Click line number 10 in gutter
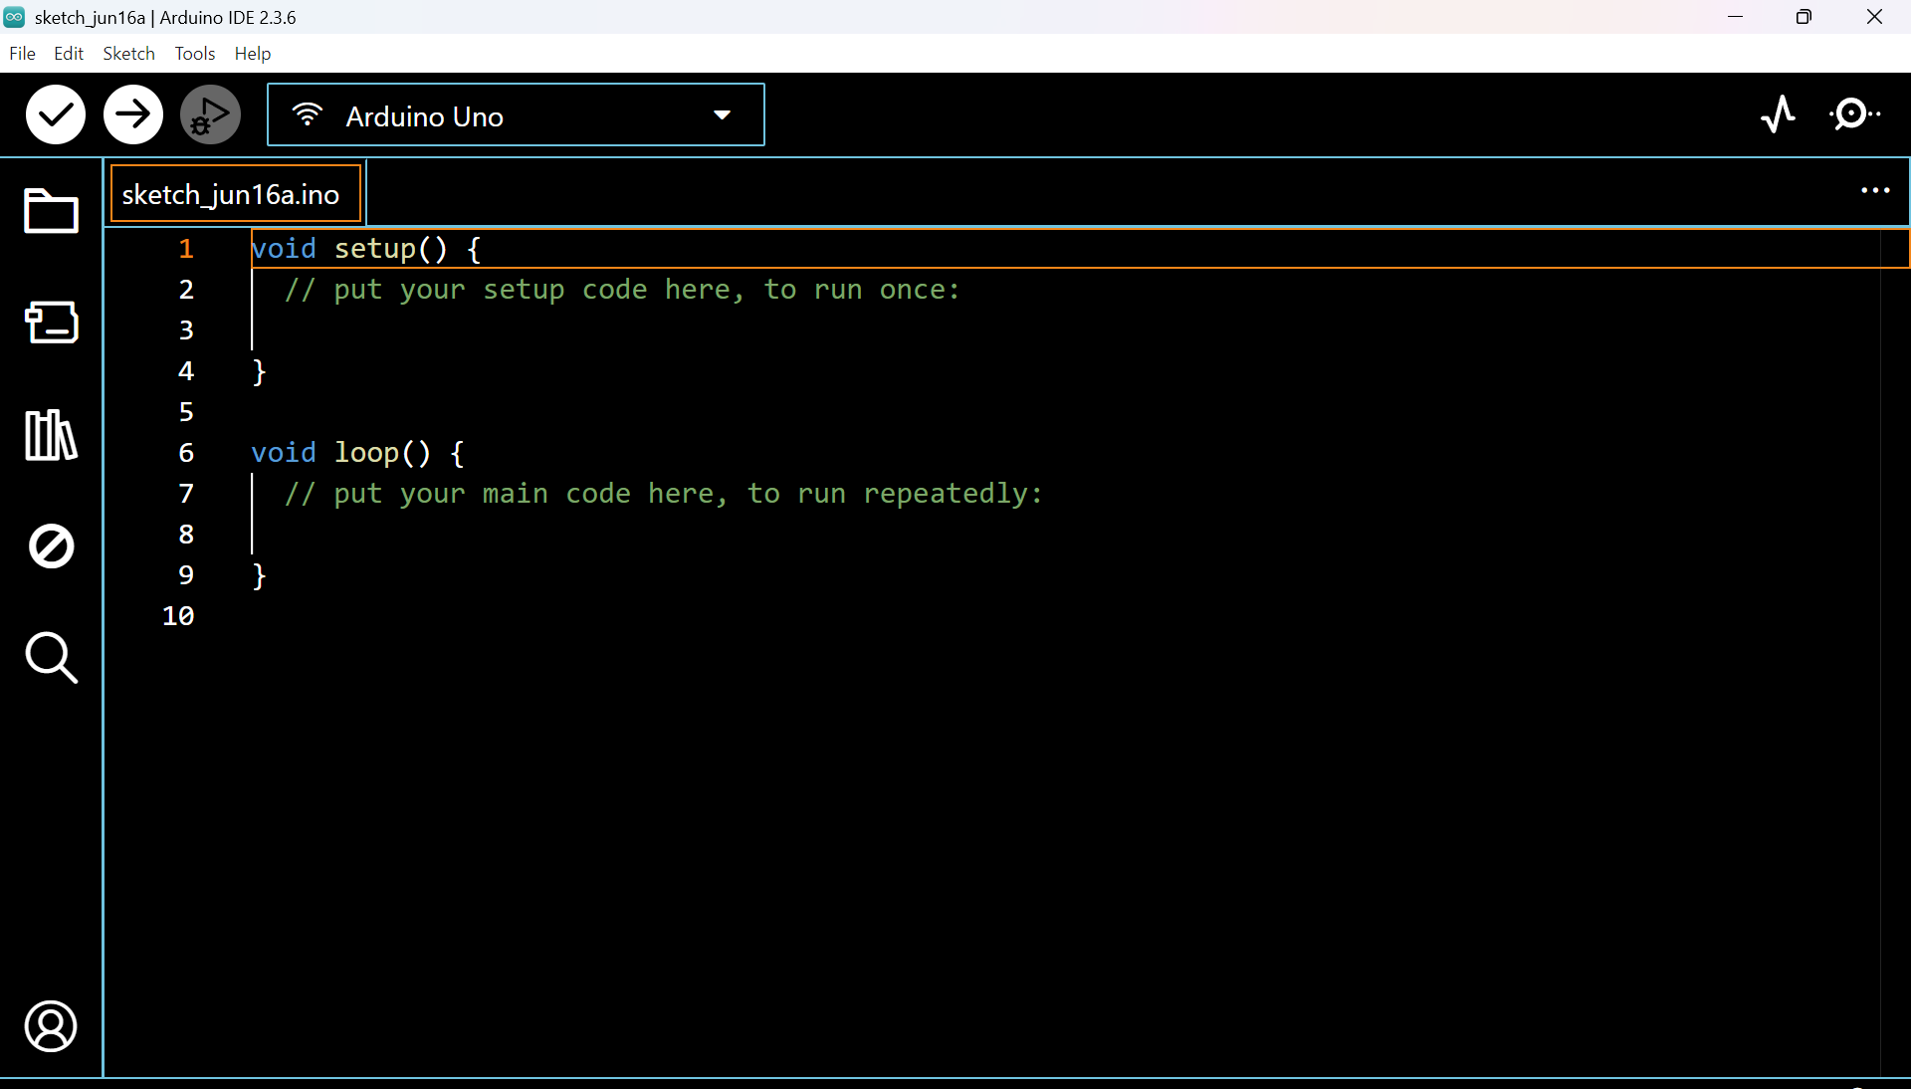Screen dimensions: 1911x1089 click(178, 616)
